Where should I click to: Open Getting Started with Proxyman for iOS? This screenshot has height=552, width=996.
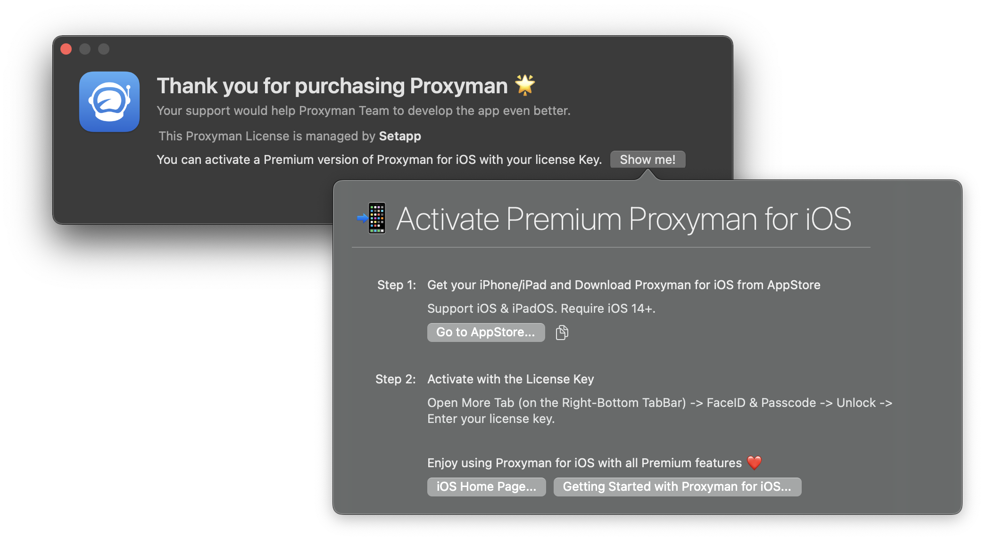(x=677, y=487)
